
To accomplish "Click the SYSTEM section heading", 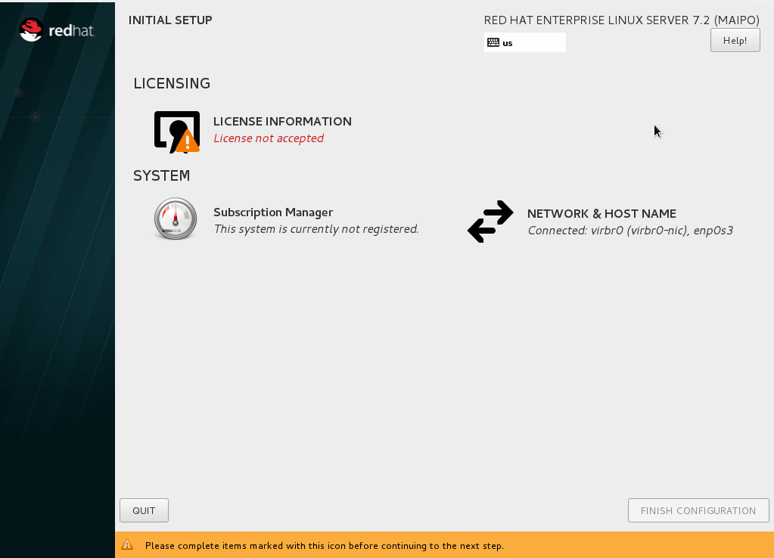I will click(x=161, y=175).
